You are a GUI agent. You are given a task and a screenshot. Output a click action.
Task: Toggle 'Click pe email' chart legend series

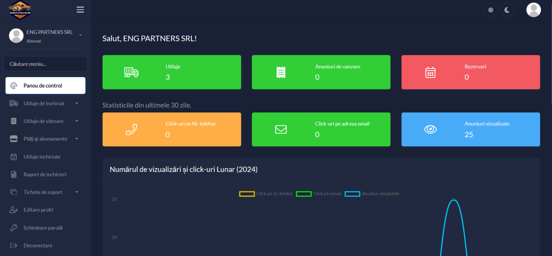[x=319, y=194]
